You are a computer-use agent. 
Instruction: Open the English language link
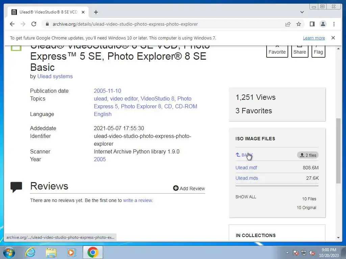(x=103, y=114)
